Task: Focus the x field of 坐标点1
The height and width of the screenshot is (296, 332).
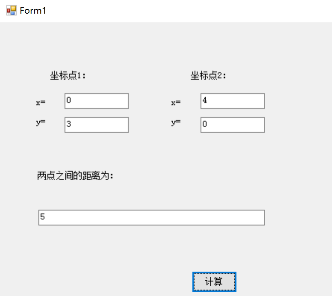Action: 96,101
